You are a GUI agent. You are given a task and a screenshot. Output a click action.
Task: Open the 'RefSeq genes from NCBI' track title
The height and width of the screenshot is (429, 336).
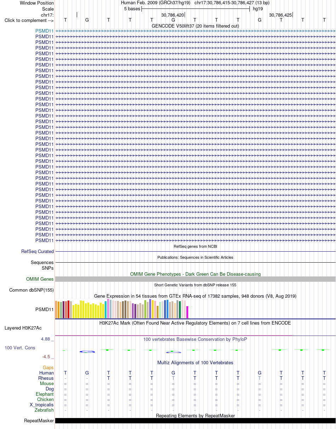[x=195, y=246]
